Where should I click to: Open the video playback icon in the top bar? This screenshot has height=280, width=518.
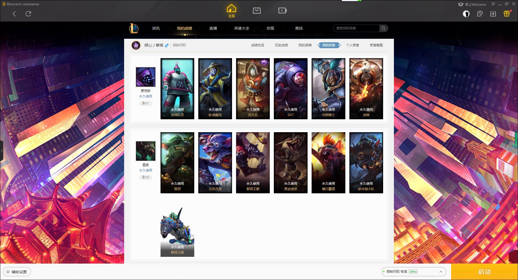click(x=282, y=11)
